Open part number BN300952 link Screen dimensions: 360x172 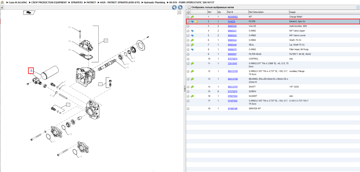[233, 17]
